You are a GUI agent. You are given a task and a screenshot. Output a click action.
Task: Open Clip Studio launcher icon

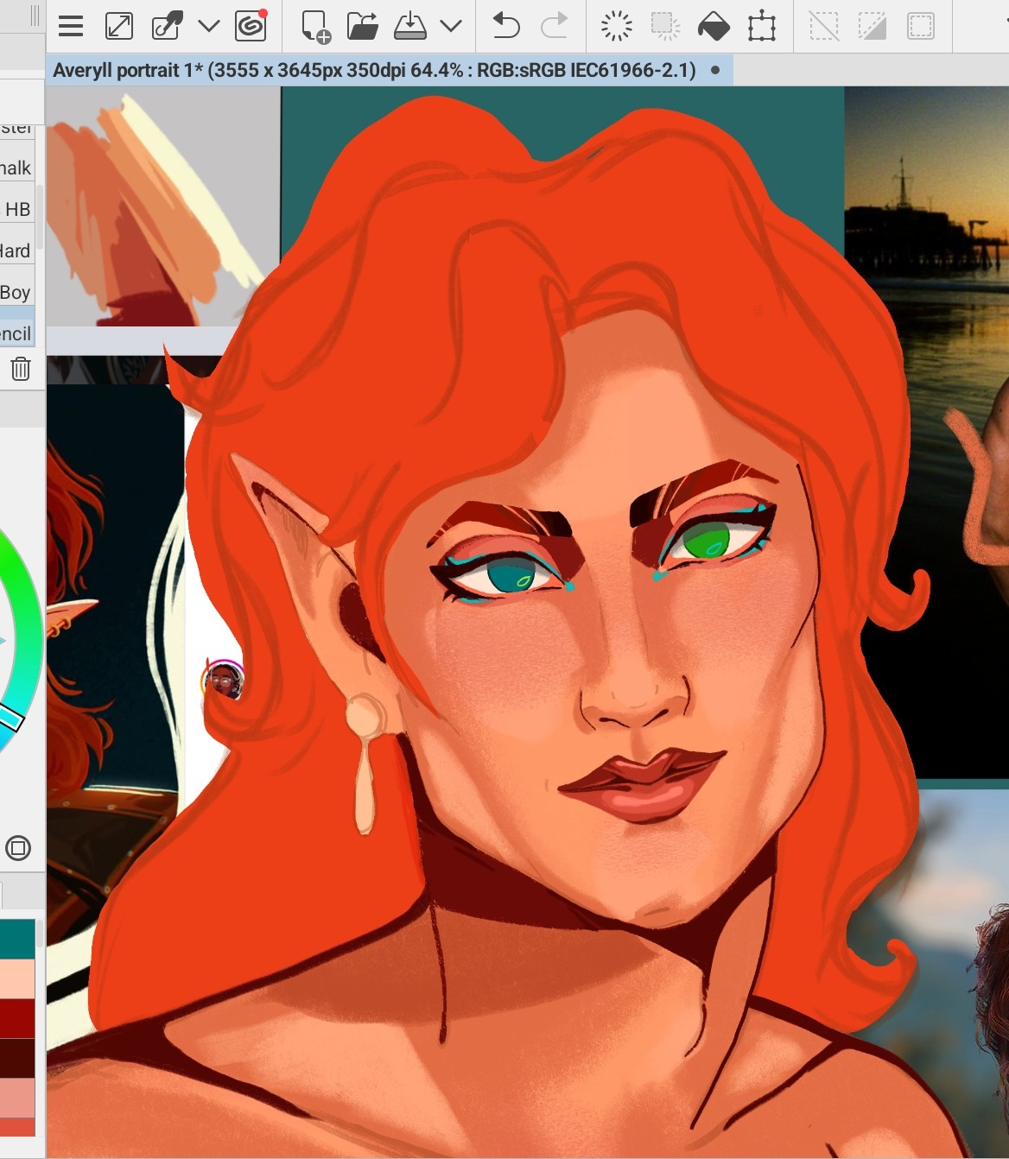[251, 27]
